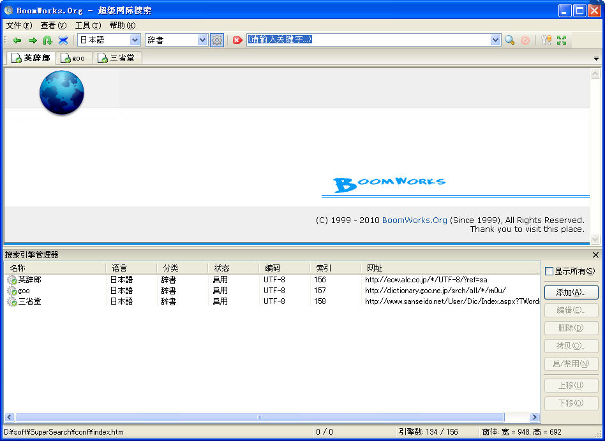Enable the 显示所有 checkbox

(549, 271)
